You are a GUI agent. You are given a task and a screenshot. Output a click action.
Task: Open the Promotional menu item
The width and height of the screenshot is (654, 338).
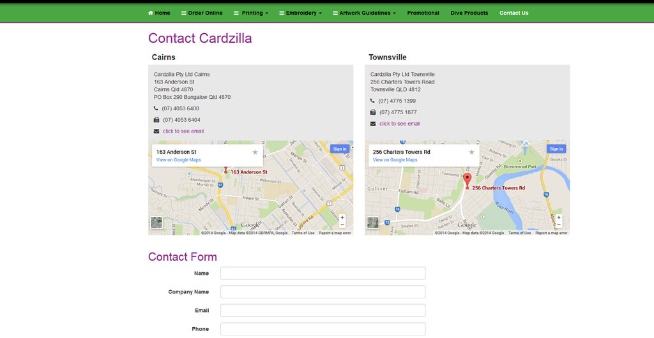423,13
